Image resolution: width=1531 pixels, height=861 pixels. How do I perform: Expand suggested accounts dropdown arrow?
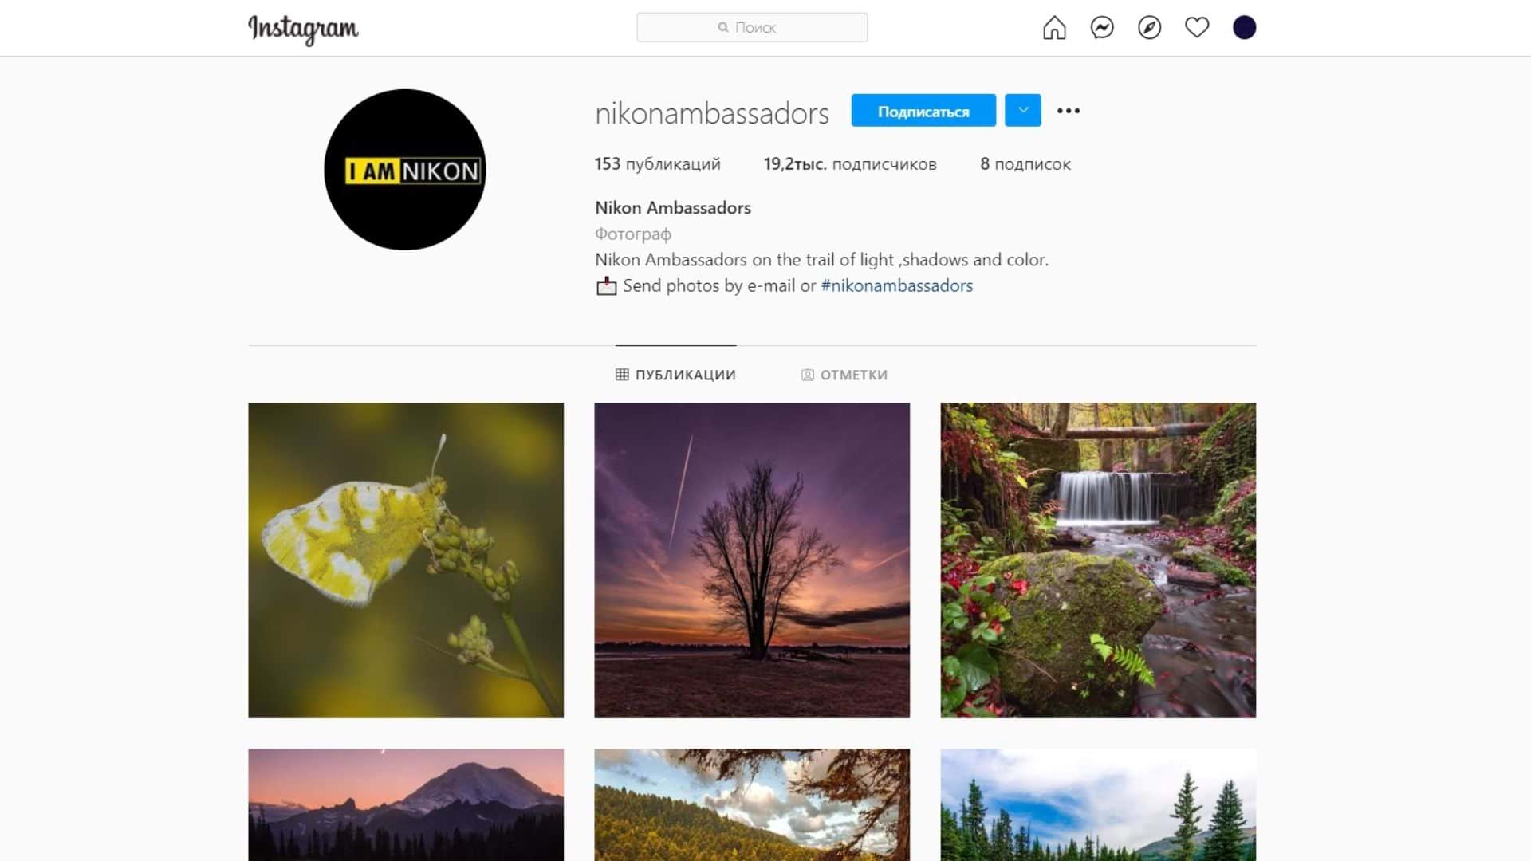pyautogui.click(x=1023, y=110)
